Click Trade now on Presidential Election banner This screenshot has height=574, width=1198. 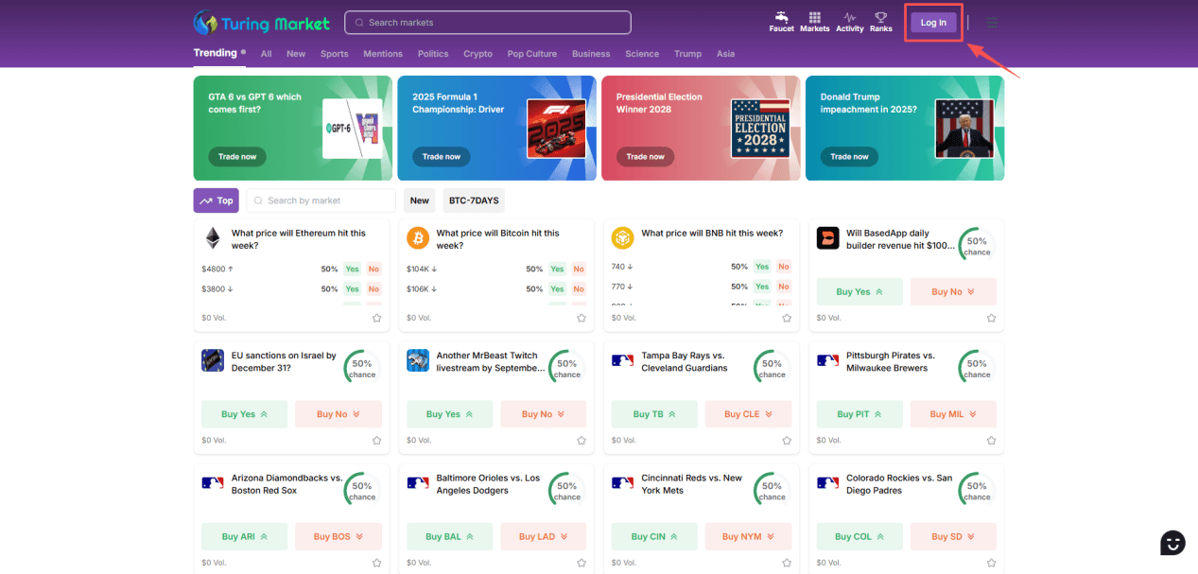click(646, 157)
